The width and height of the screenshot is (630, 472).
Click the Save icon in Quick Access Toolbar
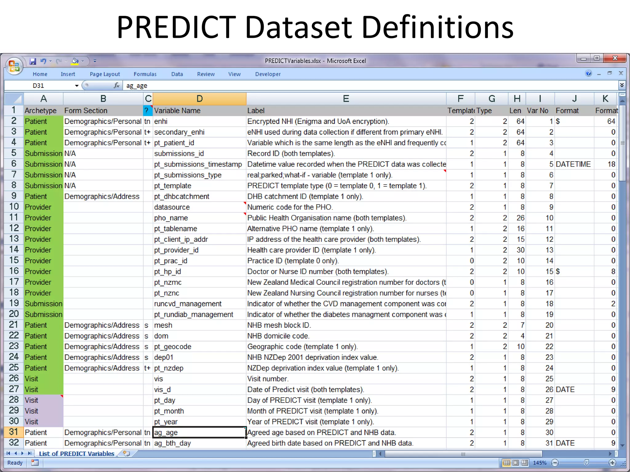33,61
